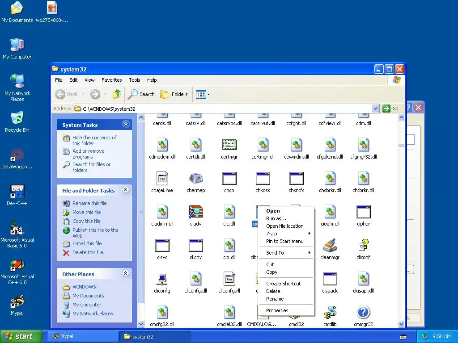
Task: Open the Favorites menu
Action: point(111,80)
